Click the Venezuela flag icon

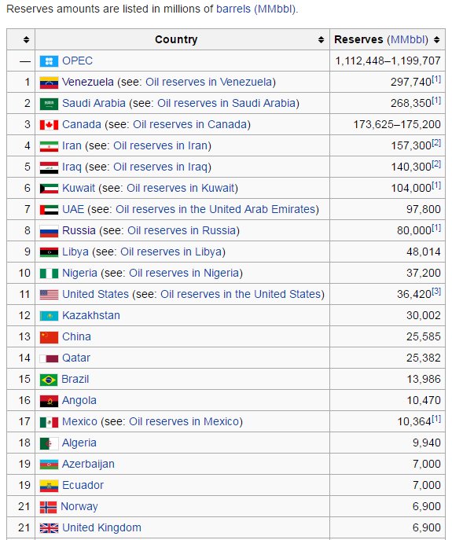pyautogui.click(x=49, y=83)
